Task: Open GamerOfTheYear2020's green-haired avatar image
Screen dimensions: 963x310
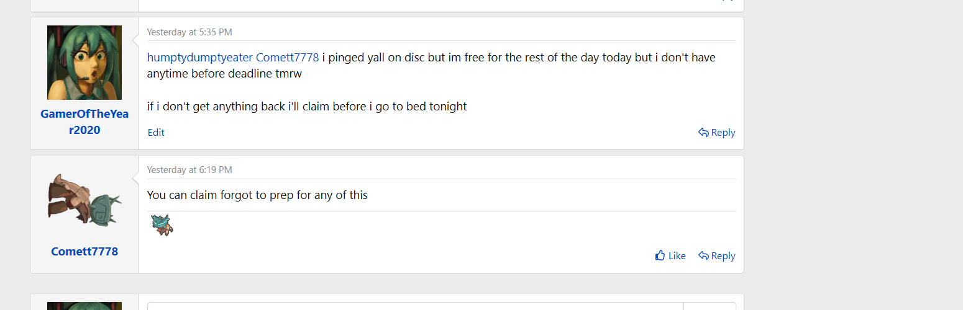Action: pos(84,63)
